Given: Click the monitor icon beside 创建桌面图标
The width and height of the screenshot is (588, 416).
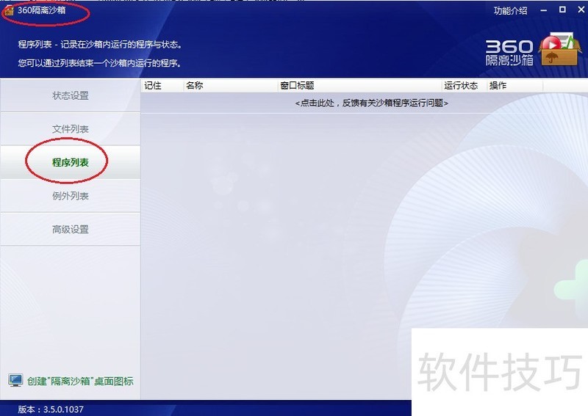Looking at the screenshot, I should point(15,381).
